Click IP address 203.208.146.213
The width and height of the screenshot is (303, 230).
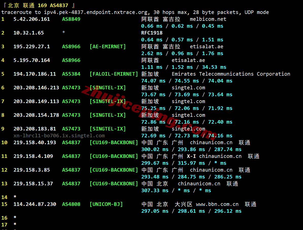[x=36, y=88]
